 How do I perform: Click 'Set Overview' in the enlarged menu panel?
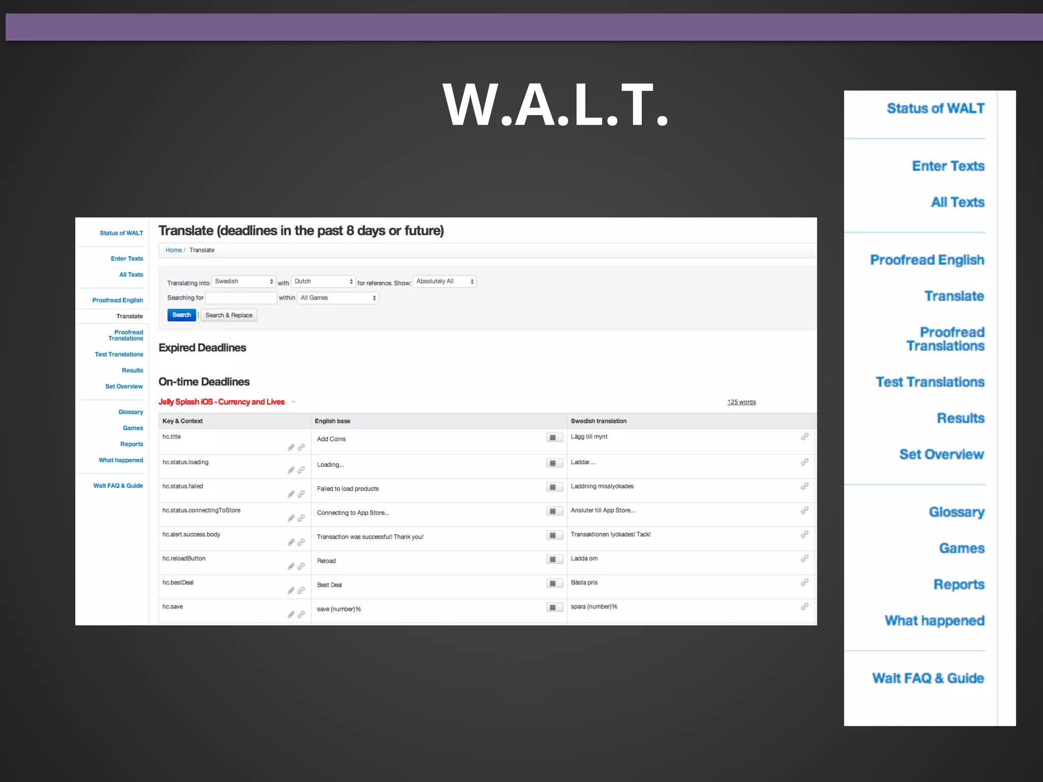(942, 454)
